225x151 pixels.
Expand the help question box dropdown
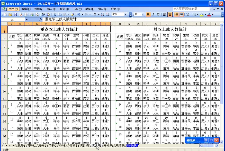tap(211, 9)
